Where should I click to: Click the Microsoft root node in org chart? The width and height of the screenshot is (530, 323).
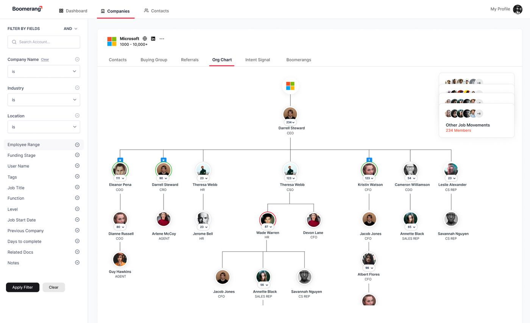290,86
